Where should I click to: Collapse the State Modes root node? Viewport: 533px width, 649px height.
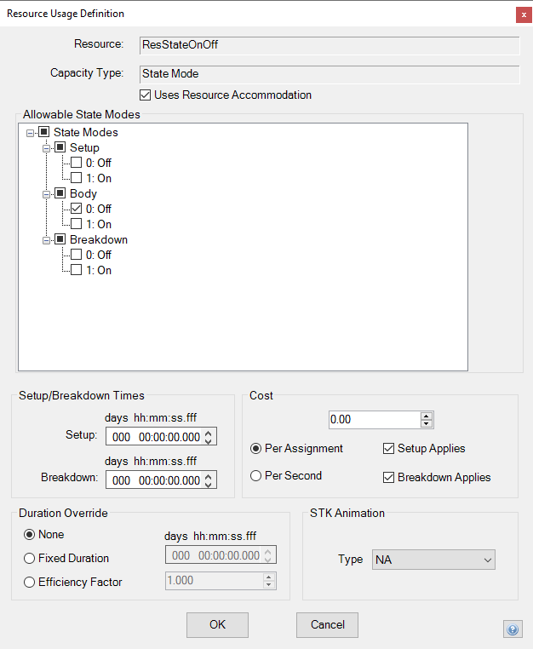click(x=31, y=133)
